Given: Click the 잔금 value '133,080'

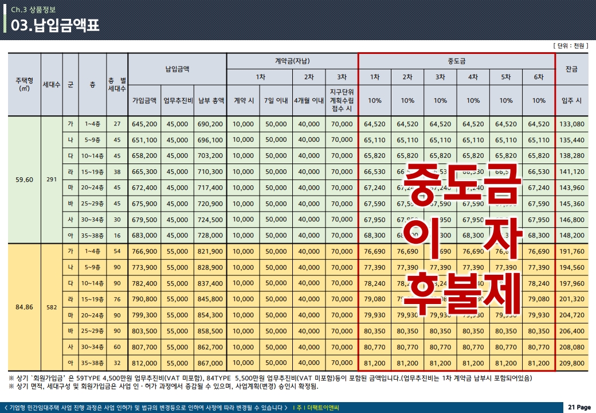Looking at the screenshot, I should pyautogui.click(x=572, y=124).
